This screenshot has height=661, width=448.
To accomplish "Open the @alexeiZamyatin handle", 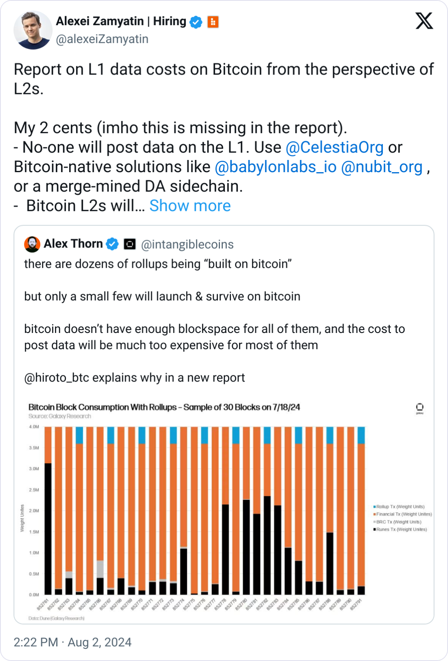I will [x=102, y=39].
